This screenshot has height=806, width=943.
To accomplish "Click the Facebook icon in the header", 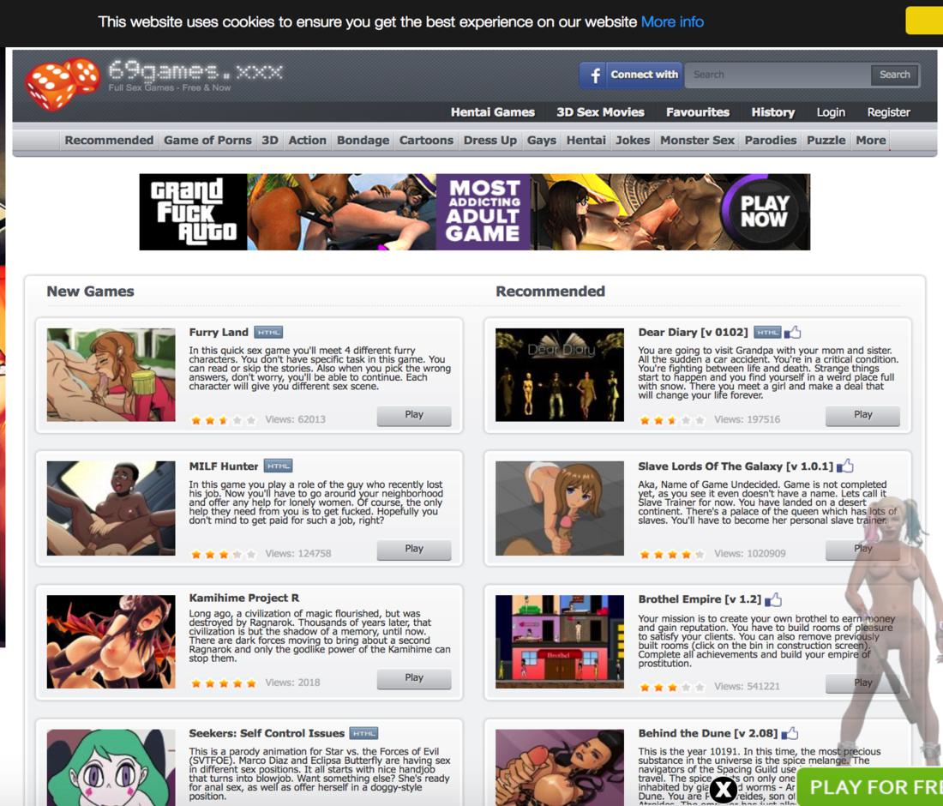I will [x=594, y=75].
